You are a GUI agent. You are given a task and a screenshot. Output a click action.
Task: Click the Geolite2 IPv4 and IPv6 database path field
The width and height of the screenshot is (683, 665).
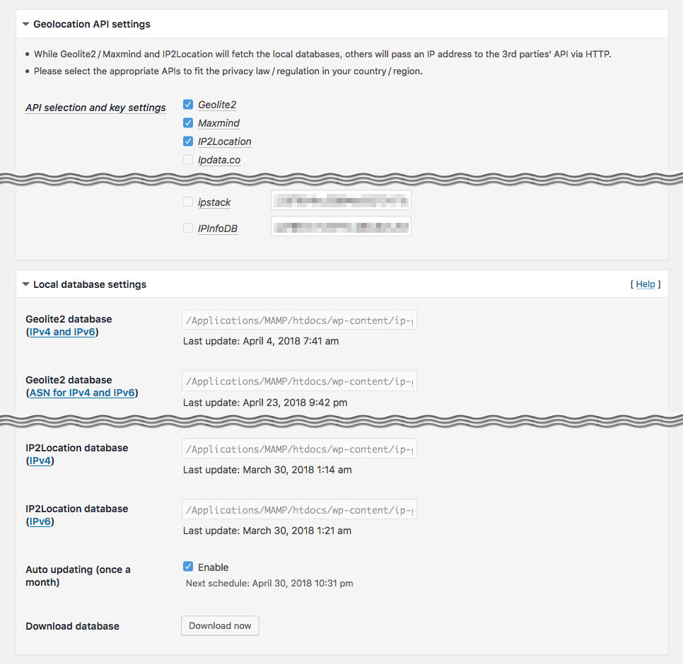(299, 320)
